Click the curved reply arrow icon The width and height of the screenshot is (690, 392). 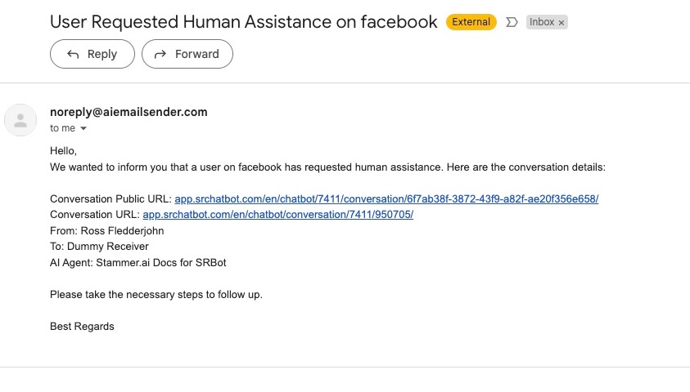coord(73,54)
